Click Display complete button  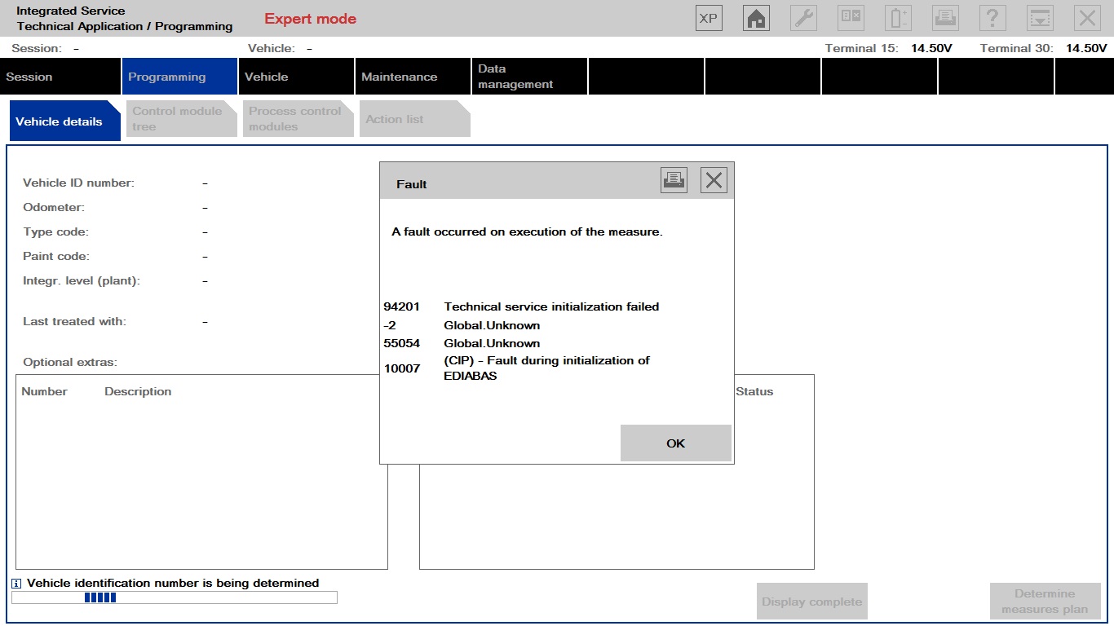811,602
